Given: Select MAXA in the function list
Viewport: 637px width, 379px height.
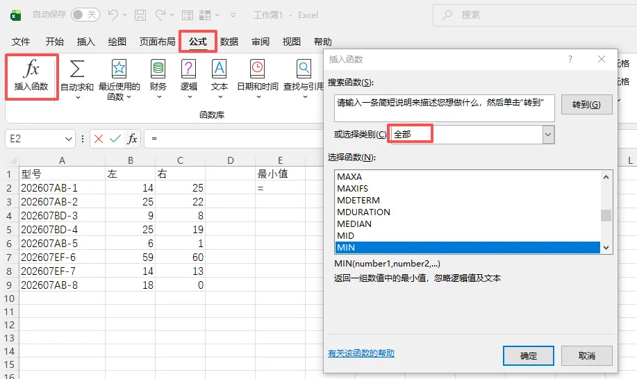Looking at the screenshot, I should (468, 177).
